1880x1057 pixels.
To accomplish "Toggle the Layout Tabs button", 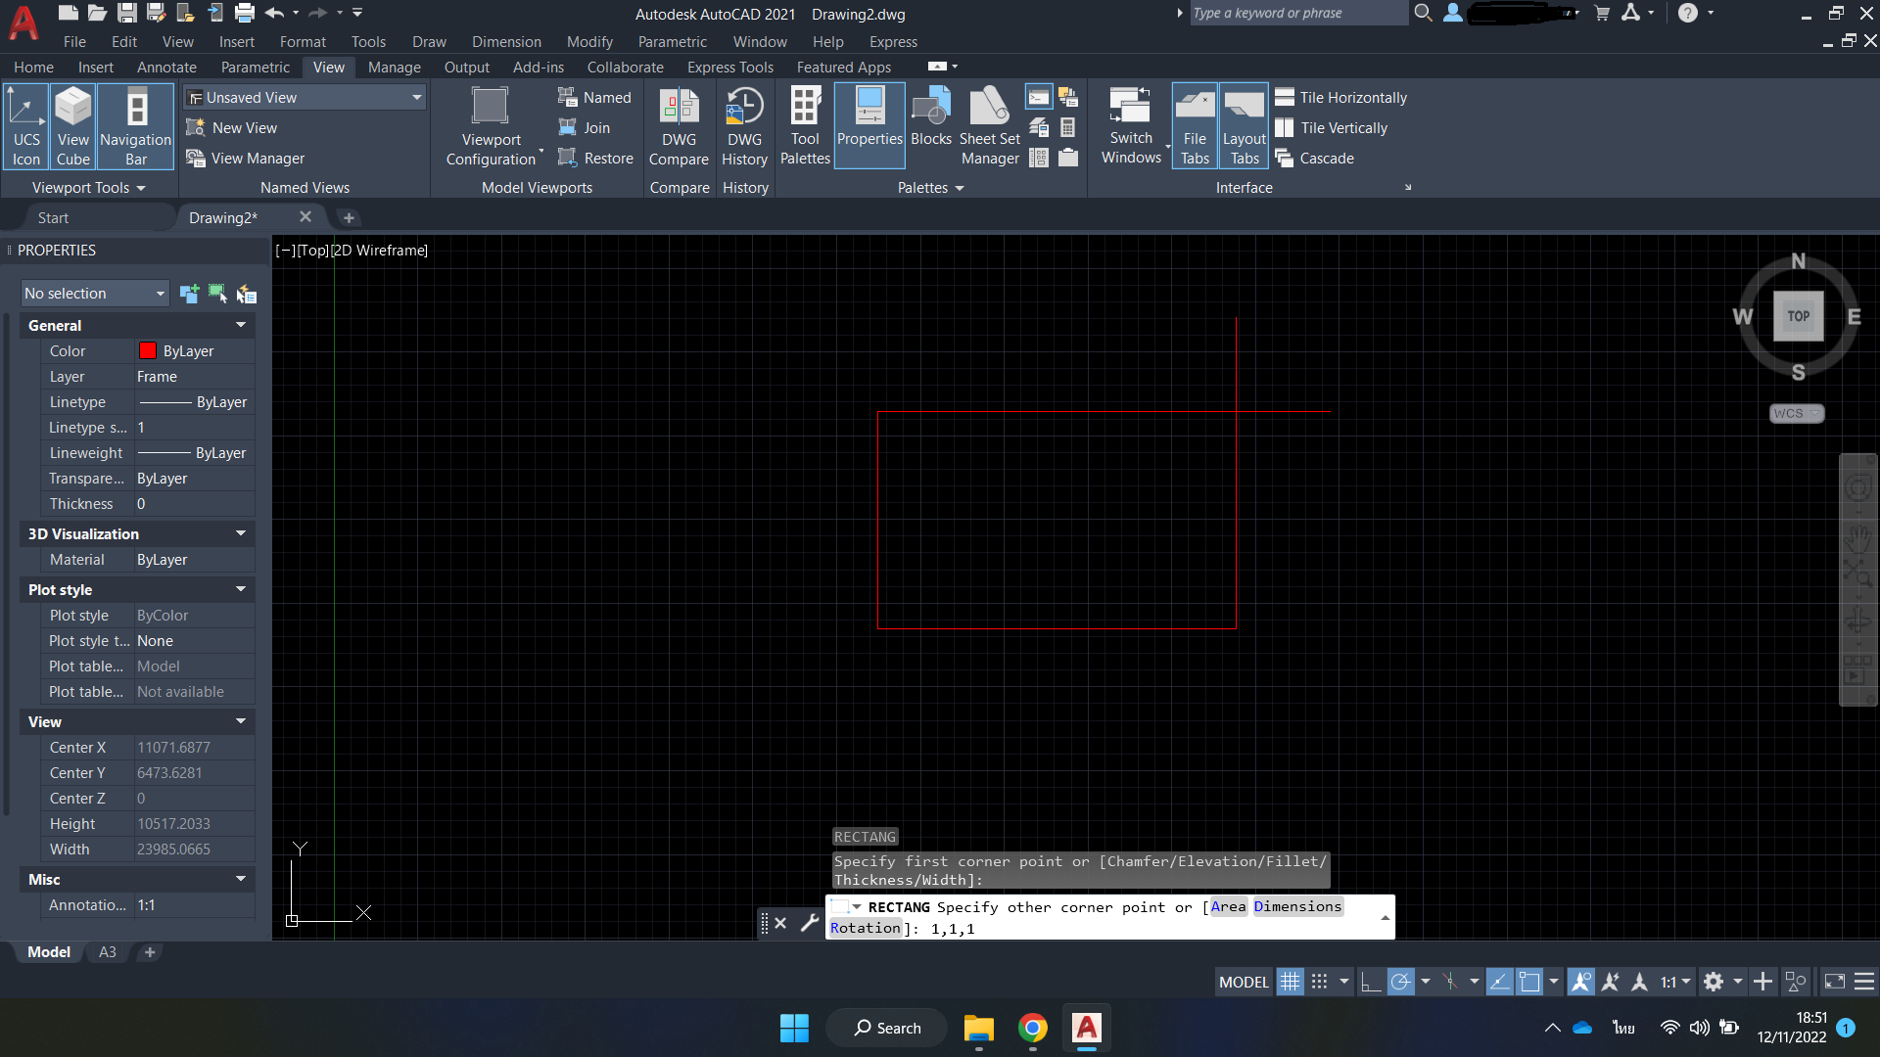I will tap(1245, 126).
